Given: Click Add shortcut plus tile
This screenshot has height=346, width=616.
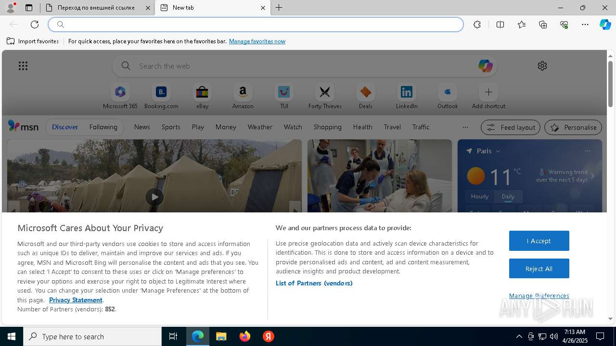Looking at the screenshot, I should point(488,96).
